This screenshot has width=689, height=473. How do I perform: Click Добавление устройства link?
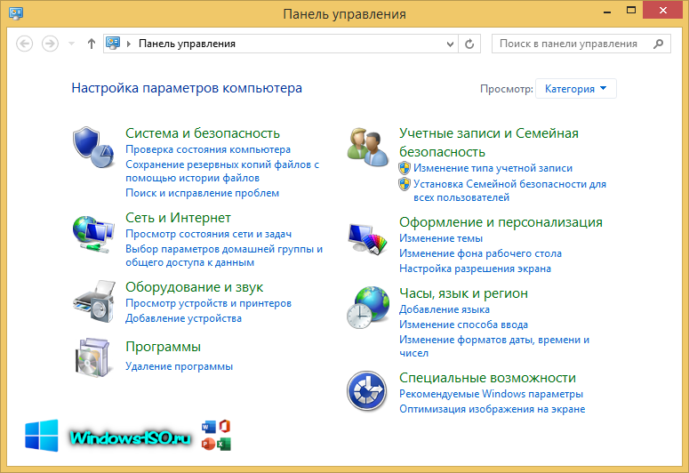click(183, 318)
